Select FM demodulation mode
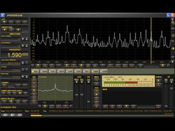The height and width of the screenshot is (131, 175). click(x=86, y=71)
